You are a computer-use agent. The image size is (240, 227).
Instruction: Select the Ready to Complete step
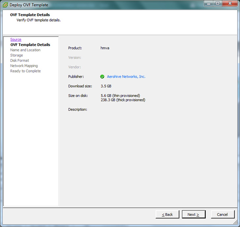click(x=25, y=71)
